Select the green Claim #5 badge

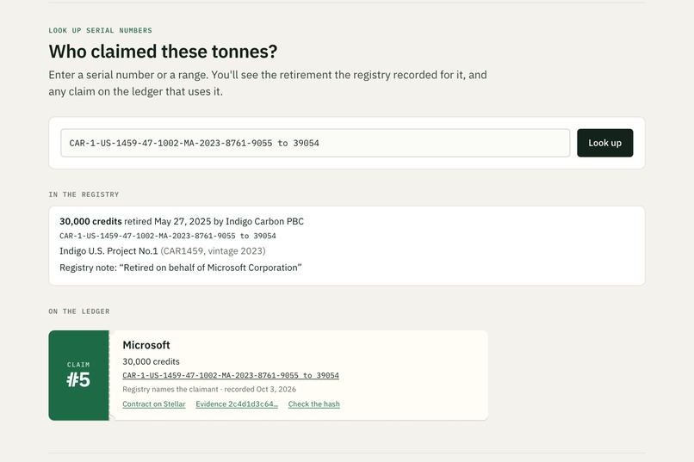click(78, 375)
